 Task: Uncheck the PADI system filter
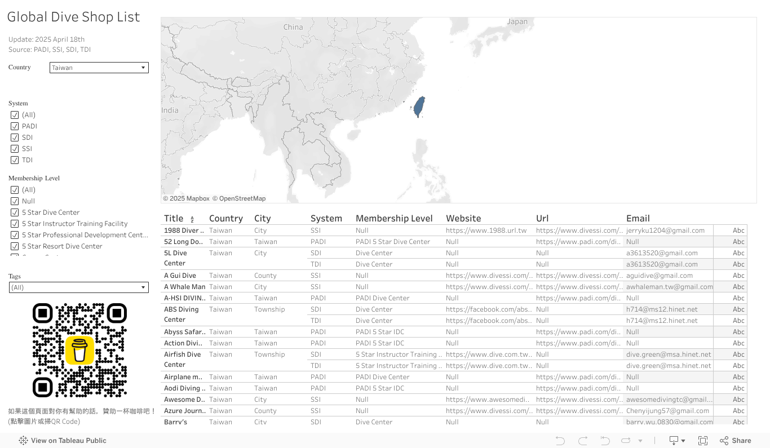point(15,126)
